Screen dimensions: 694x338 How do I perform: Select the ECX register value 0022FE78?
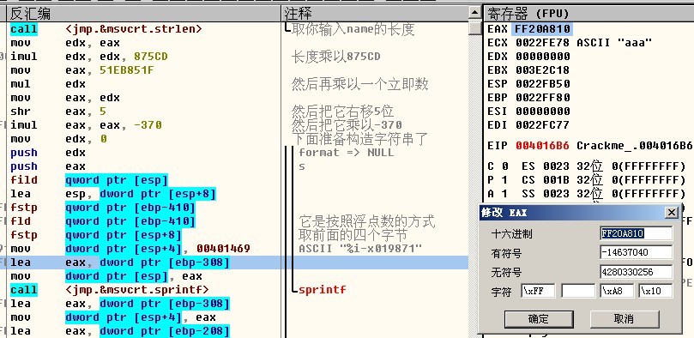(x=543, y=43)
